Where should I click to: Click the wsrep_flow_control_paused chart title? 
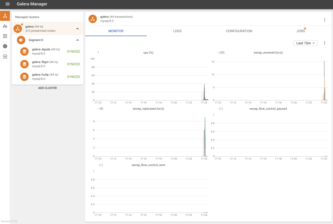(268, 109)
